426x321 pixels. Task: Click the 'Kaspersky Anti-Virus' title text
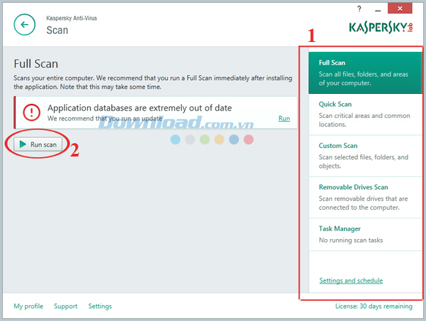[71, 18]
